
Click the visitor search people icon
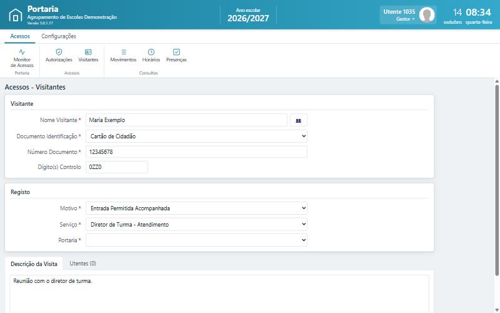click(299, 120)
